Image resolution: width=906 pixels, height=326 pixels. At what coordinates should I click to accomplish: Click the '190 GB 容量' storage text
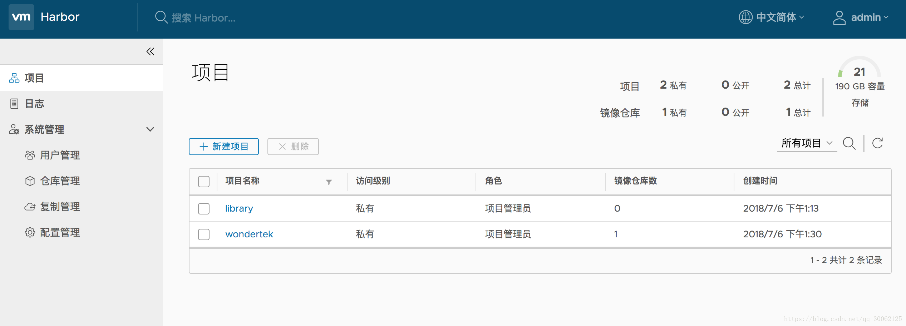(x=860, y=87)
